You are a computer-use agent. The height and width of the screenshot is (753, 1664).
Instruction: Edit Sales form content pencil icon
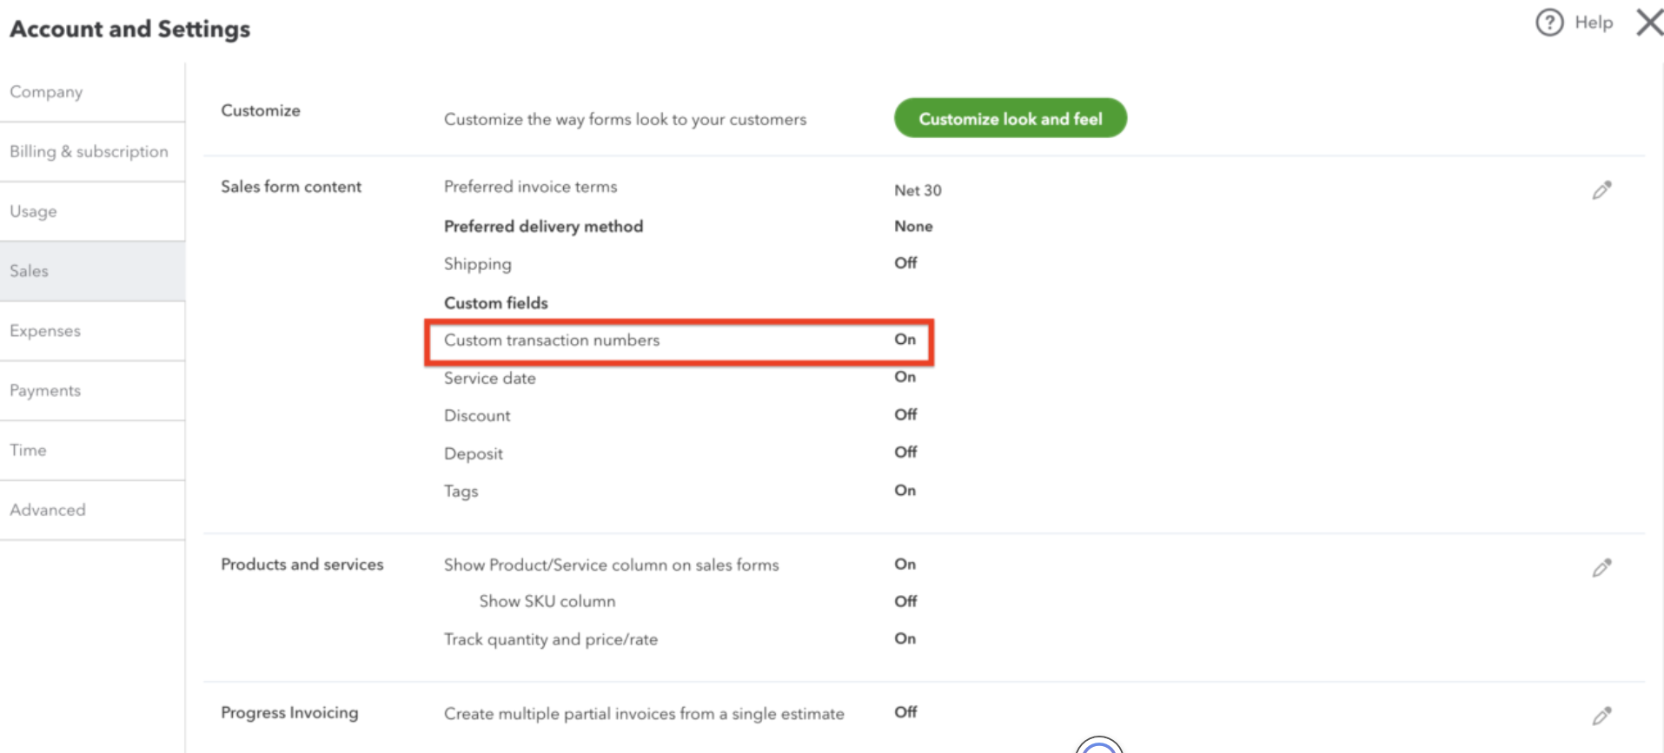click(x=1601, y=190)
